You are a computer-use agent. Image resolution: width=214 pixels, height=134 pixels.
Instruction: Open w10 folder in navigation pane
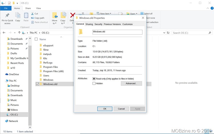pyautogui.click(x=13, y=68)
